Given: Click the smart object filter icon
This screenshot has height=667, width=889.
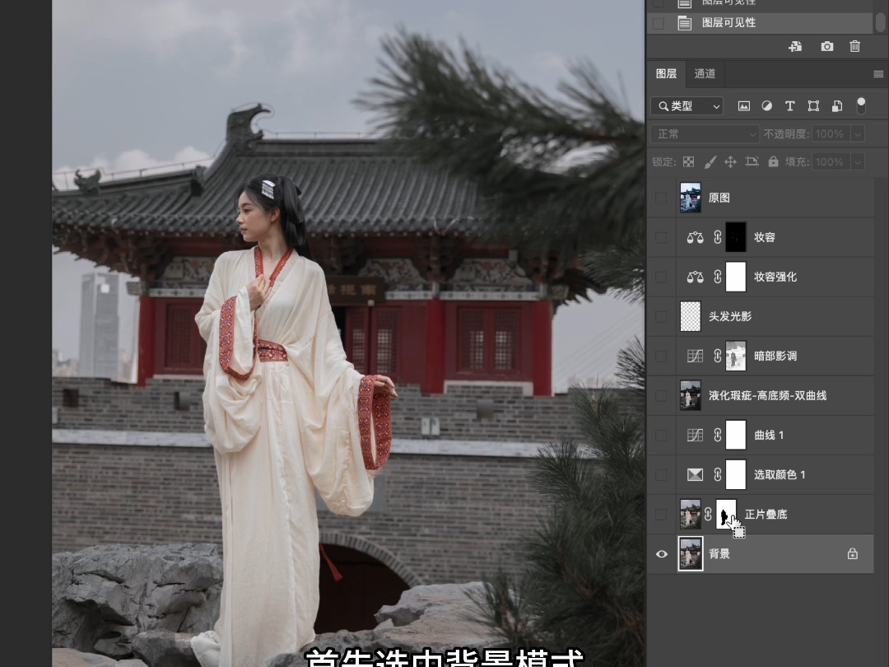Looking at the screenshot, I should [x=835, y=105].
